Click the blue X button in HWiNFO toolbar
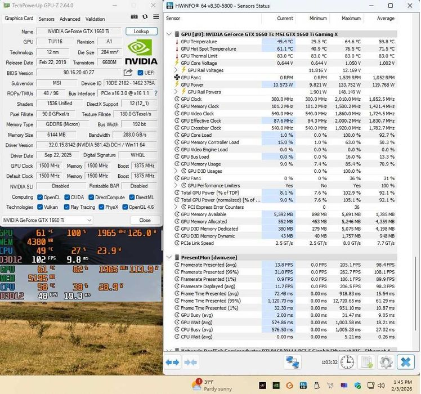The height and width of the screenshot is (394, 421). [x=405, y=362]
